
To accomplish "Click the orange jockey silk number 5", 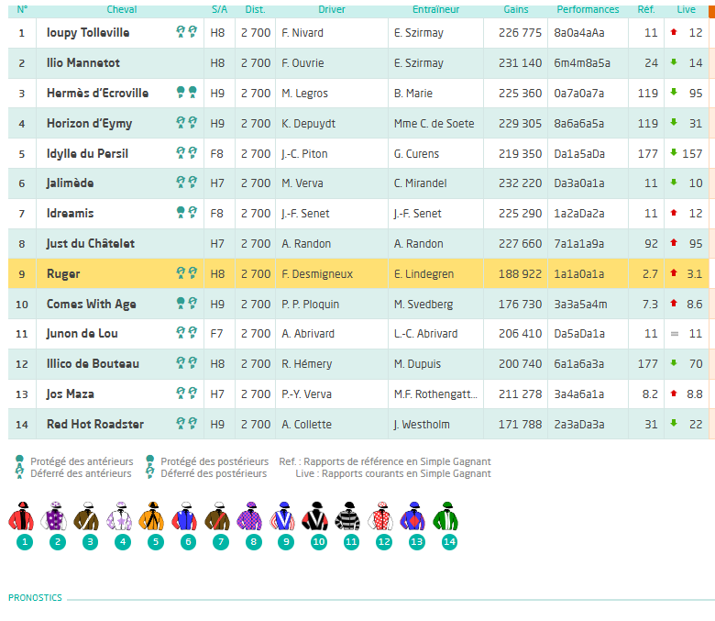I will 151,516.
